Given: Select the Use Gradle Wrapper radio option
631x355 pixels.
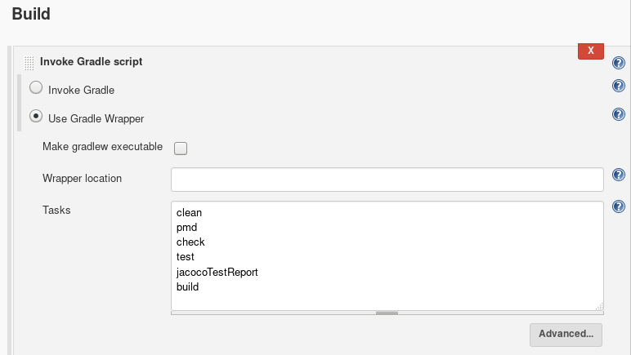Looking at the screenshot, I should [x=36, y=117].
